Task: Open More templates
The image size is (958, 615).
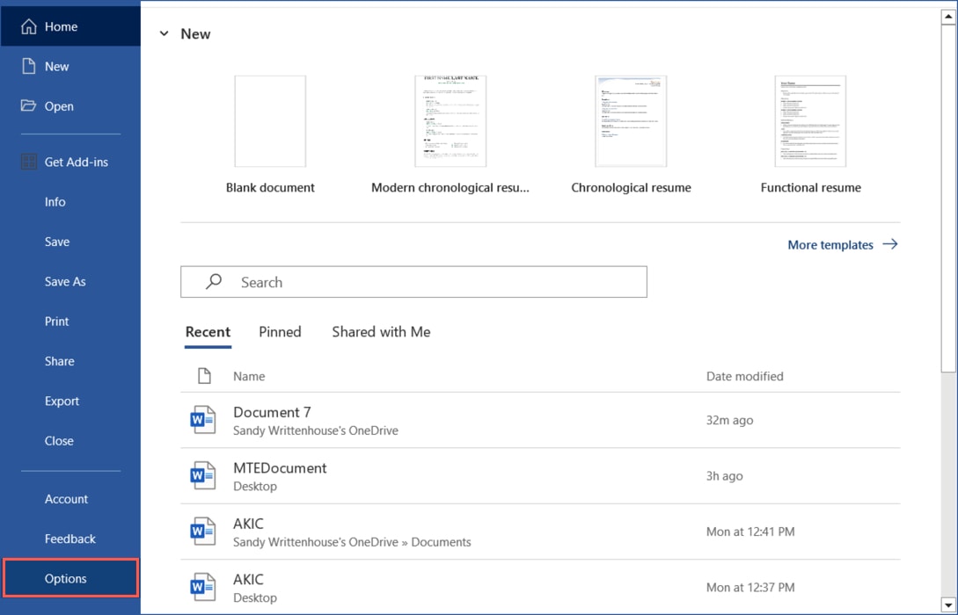Action: tap(830, 244)
